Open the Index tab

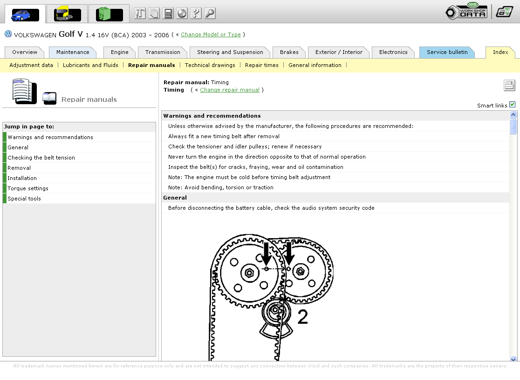pyautogui.click(x=500, y=52)
